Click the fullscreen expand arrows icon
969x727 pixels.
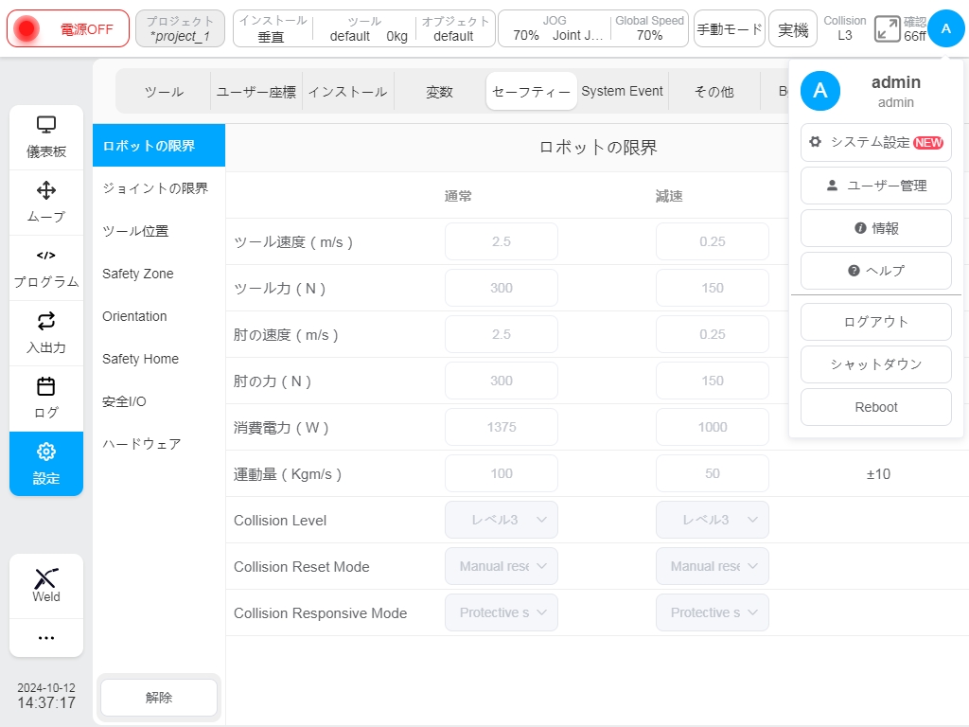point(888,29)
